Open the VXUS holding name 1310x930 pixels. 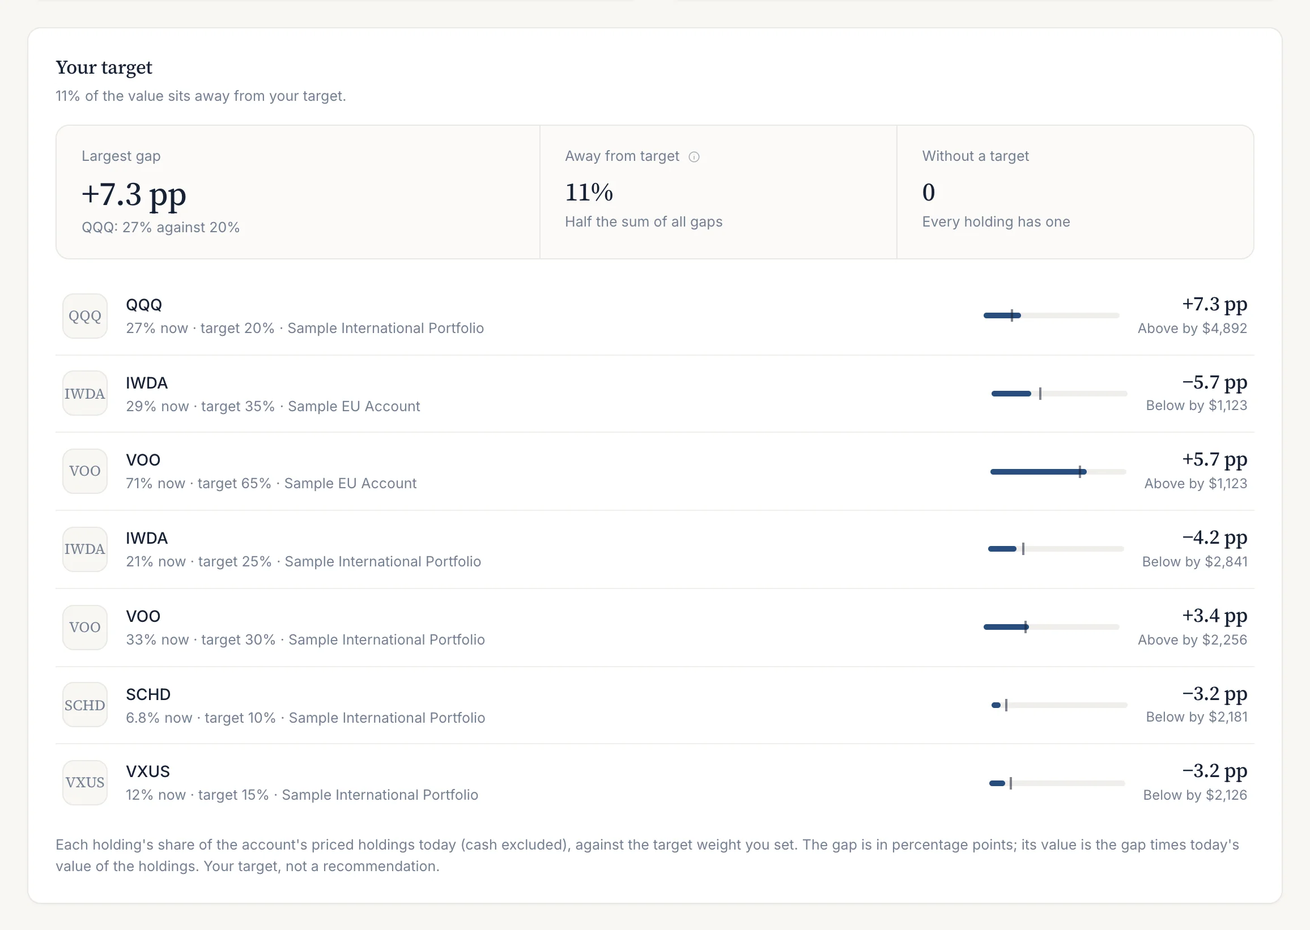[x=148, y=772]
